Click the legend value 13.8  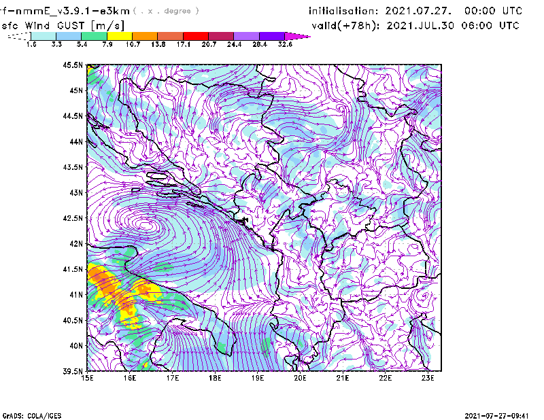(x=158, y=44)
